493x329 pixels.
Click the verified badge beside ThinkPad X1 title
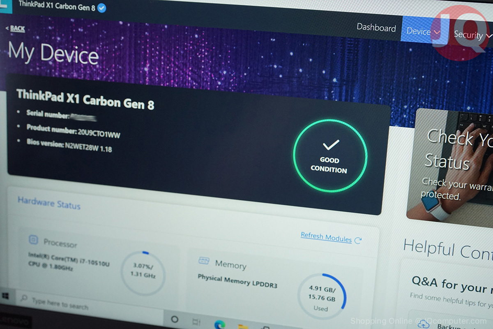[x=102, y=7]
